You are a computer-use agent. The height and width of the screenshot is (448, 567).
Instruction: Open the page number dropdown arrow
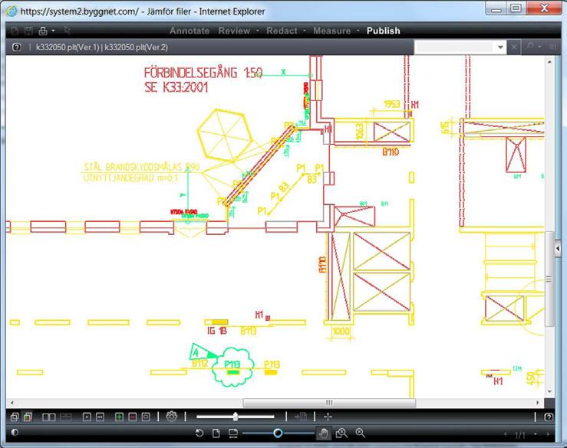pyautogui.click(x=536, y=434)
